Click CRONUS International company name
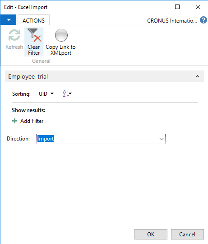This screenshot has width=208, height=244. click(172, 20)
